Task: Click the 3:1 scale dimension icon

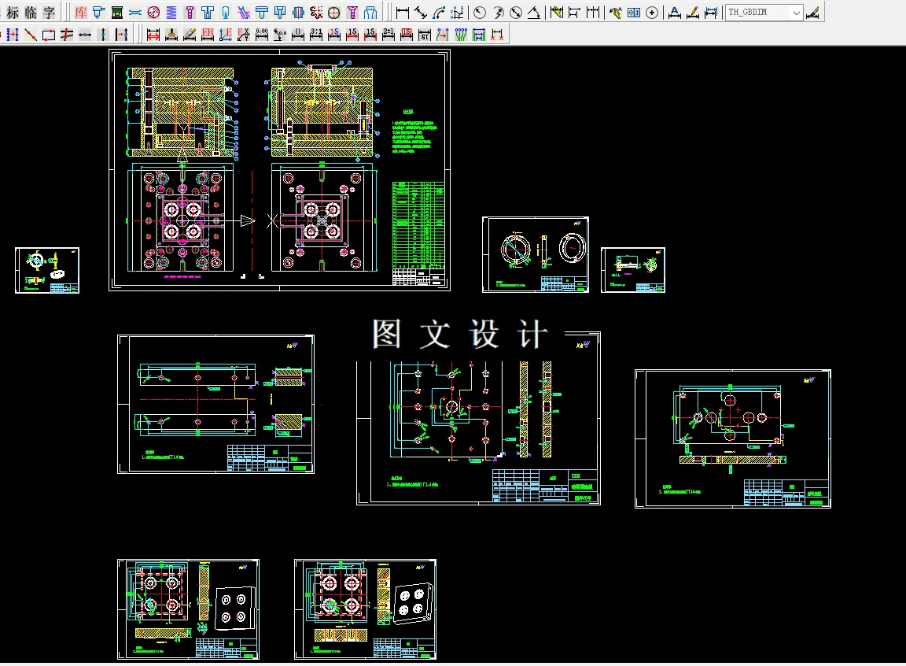Action: click(316, 35)
